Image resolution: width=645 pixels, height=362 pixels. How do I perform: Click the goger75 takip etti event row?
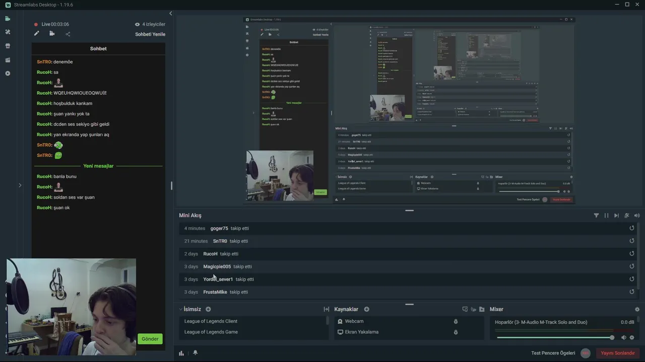point(407,228)
